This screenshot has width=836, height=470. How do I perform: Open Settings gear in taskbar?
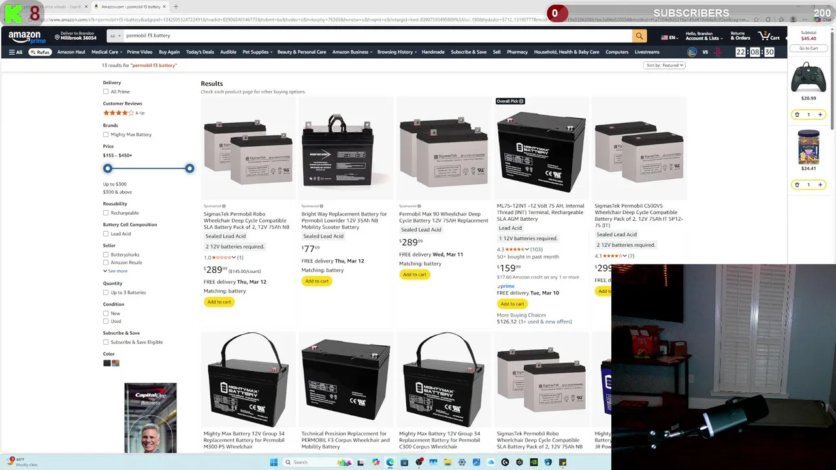click(x=462, y=462)
